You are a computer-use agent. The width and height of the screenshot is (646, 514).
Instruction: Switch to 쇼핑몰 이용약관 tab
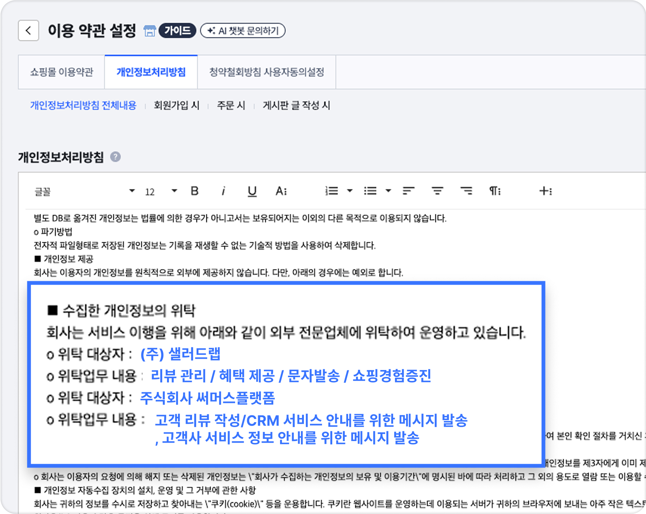point(62,72)
